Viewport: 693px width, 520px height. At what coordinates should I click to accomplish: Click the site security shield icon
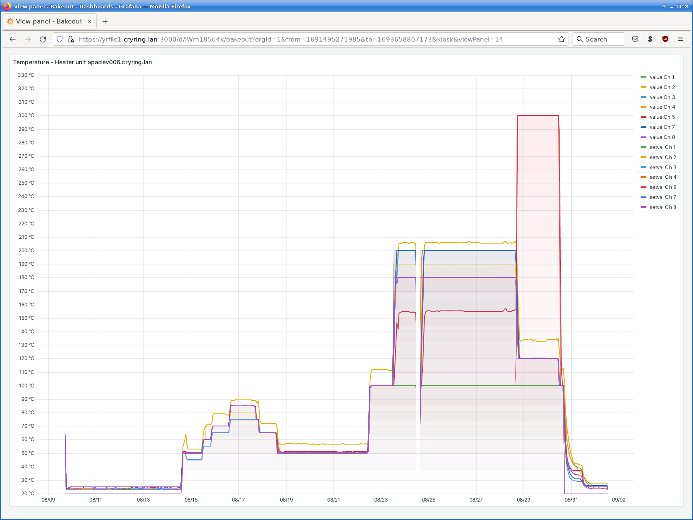coord(60,39)
